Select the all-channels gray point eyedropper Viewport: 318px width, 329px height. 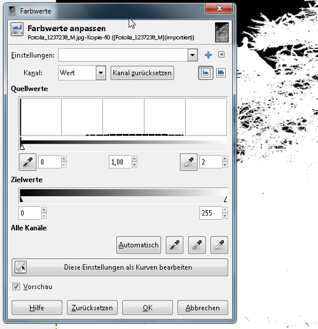(x=197, y=245)
